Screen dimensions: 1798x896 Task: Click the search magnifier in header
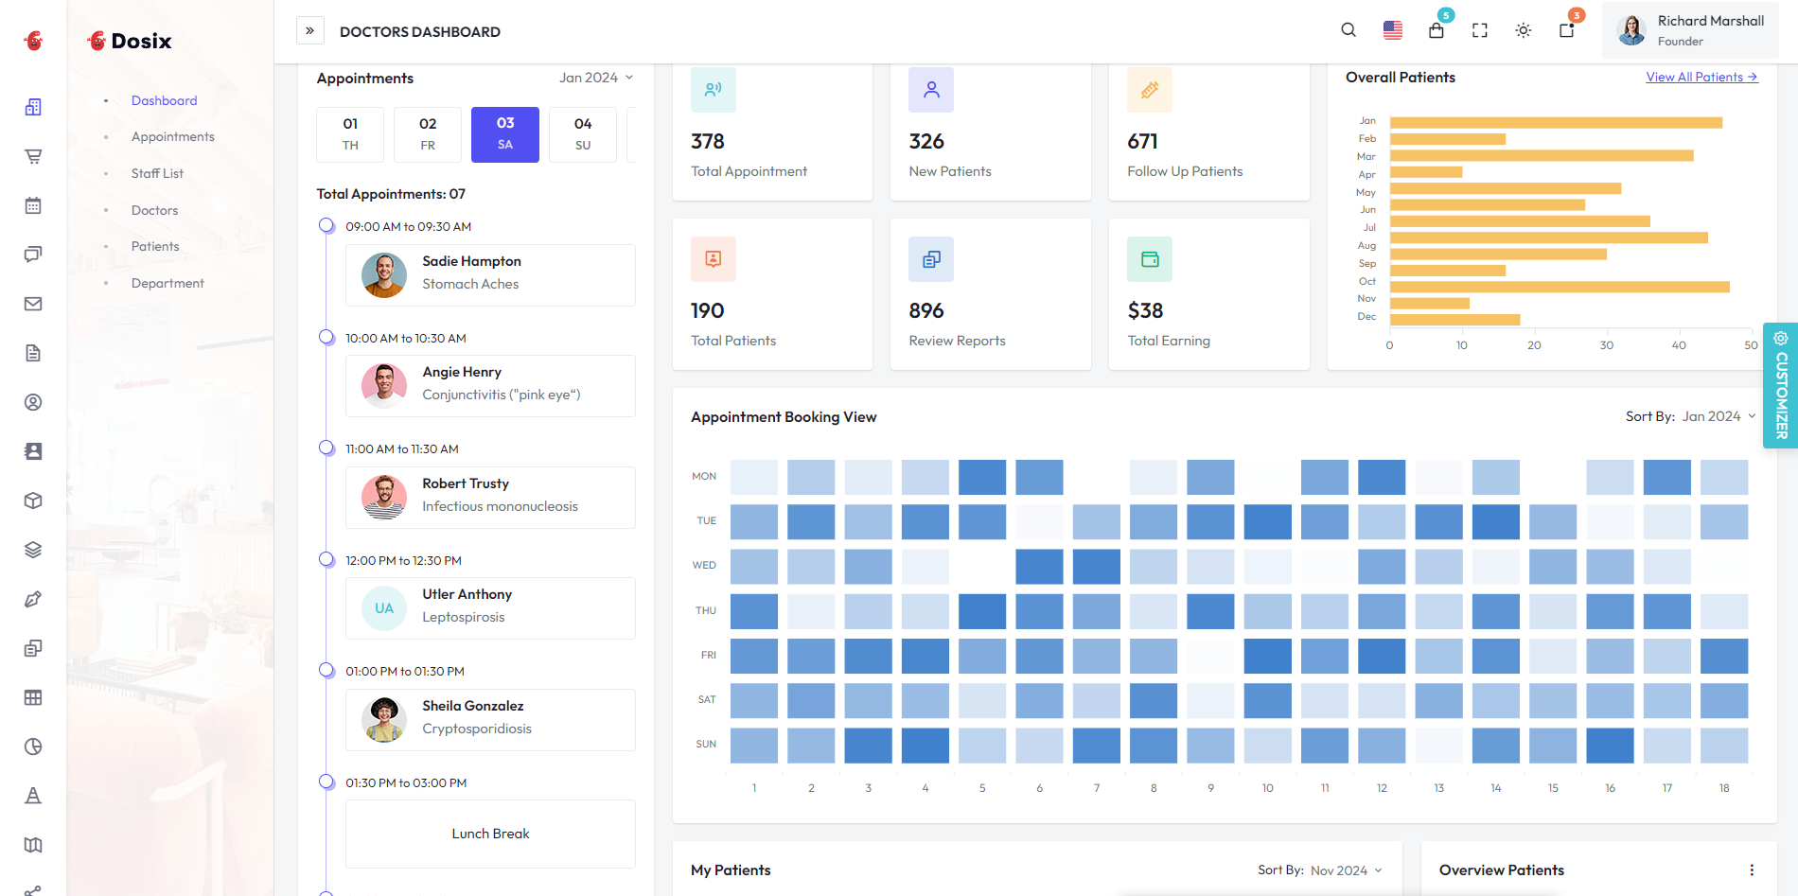[1348, 30]
